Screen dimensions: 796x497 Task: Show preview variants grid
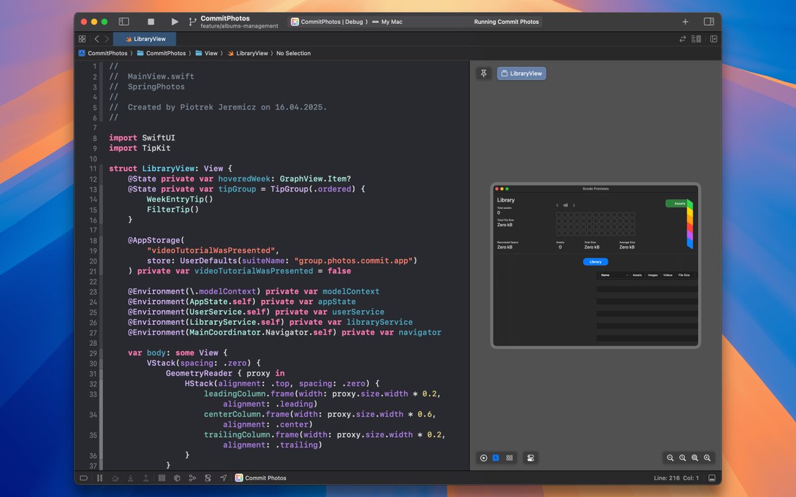tap(509, 458)
